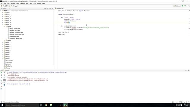Open help with the question mark icon

pyautogui.click(x=1, y=89)
